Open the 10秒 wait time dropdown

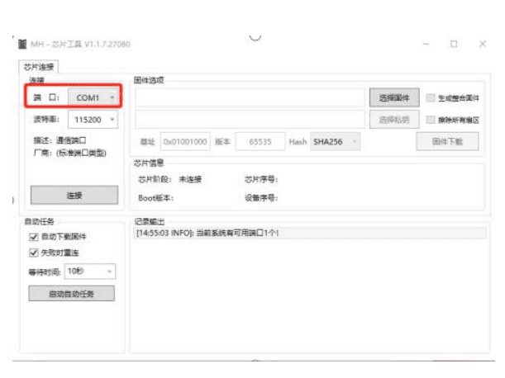90,272
